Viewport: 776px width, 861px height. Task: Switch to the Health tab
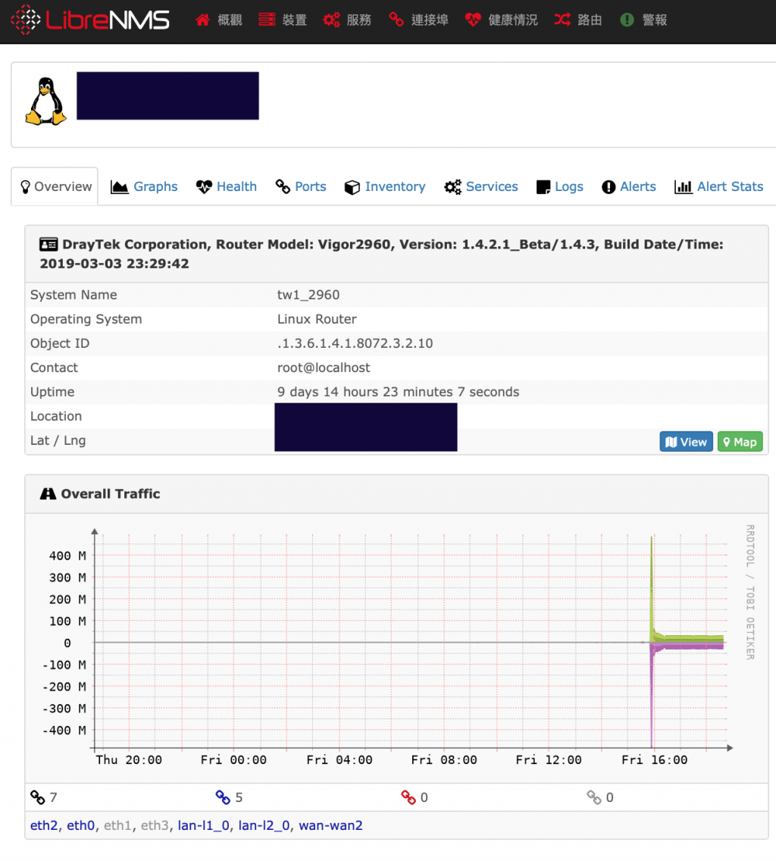tap(227, 186)
